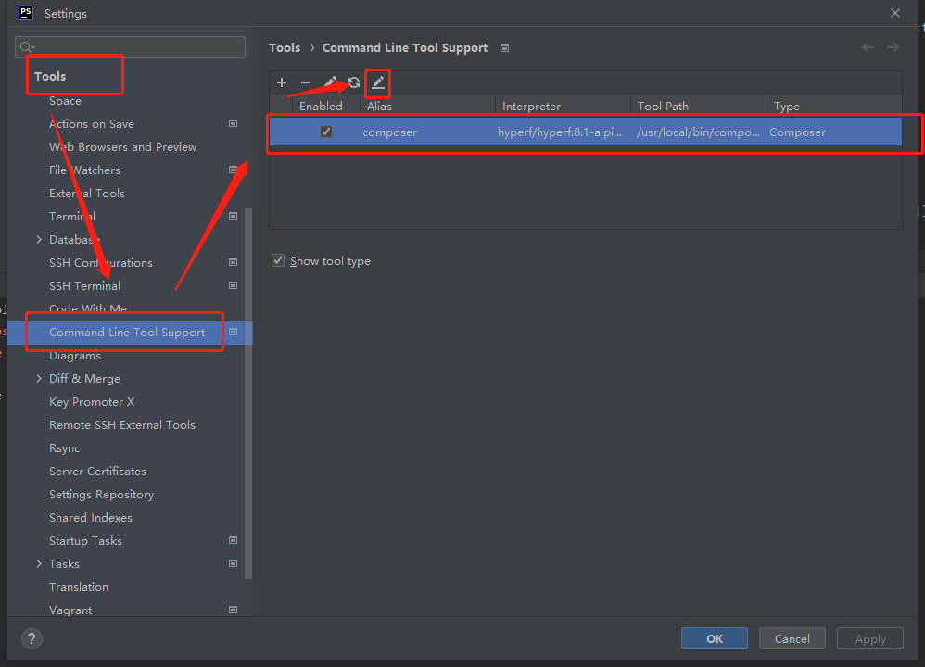Open Shared Indexes settings
925x667 pixels.
[90, 517]
